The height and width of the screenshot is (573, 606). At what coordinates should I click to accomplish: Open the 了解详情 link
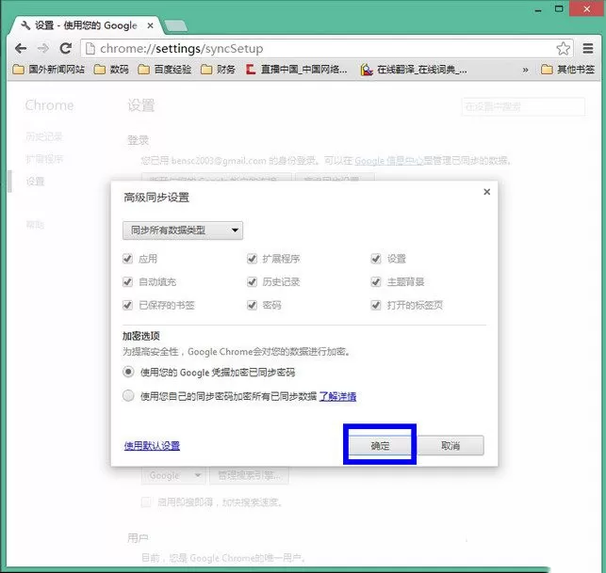[337, 396]
